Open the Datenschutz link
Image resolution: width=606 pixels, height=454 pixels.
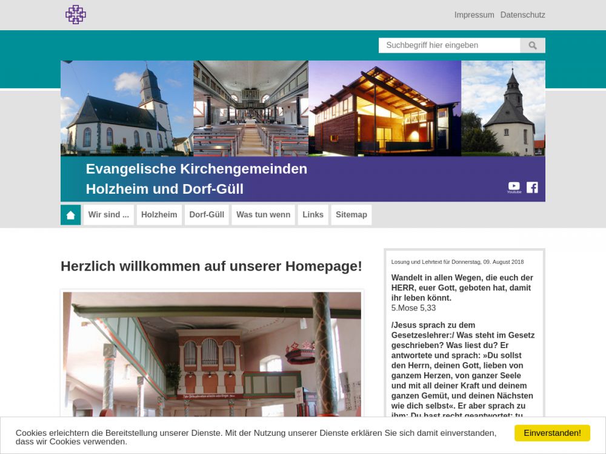click(522, 15)
